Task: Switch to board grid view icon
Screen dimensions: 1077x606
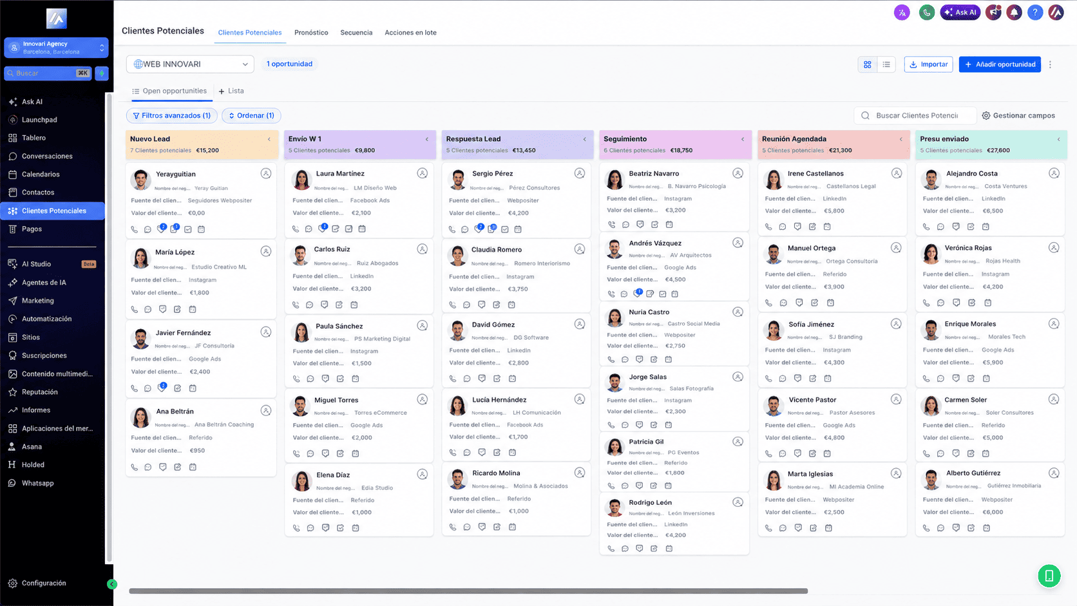Action: pos(868,64)
